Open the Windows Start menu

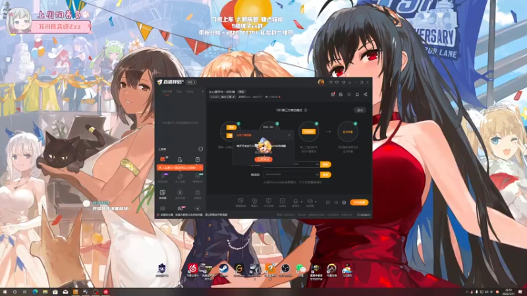[5, 292]
